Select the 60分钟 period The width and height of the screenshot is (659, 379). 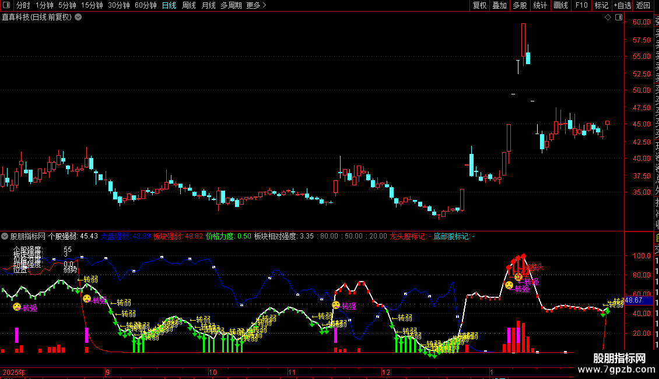tap(146, 5)
